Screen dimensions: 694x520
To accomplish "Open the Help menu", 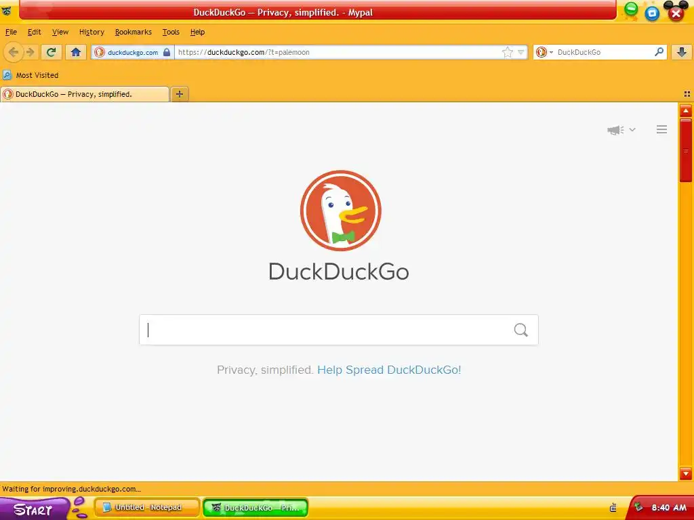I will pyautogui.click(x=197, y=32).
